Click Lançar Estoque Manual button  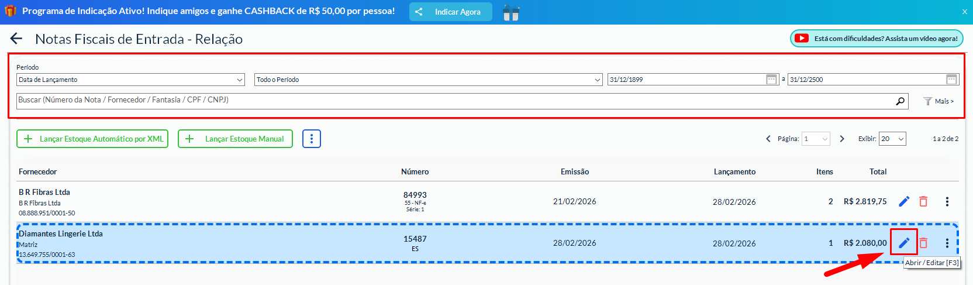235,139
